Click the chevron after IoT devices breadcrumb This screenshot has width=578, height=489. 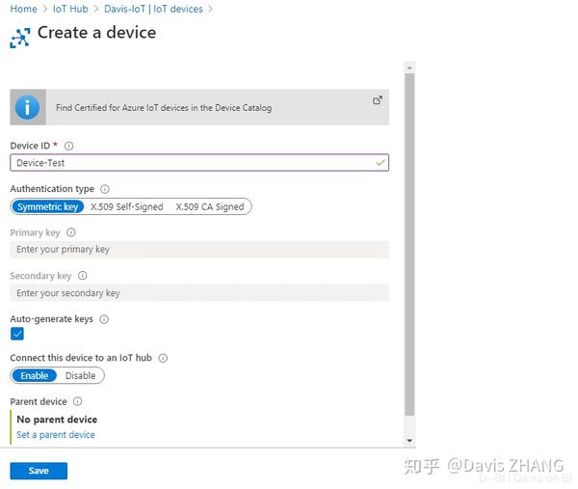tap(210, 9)
